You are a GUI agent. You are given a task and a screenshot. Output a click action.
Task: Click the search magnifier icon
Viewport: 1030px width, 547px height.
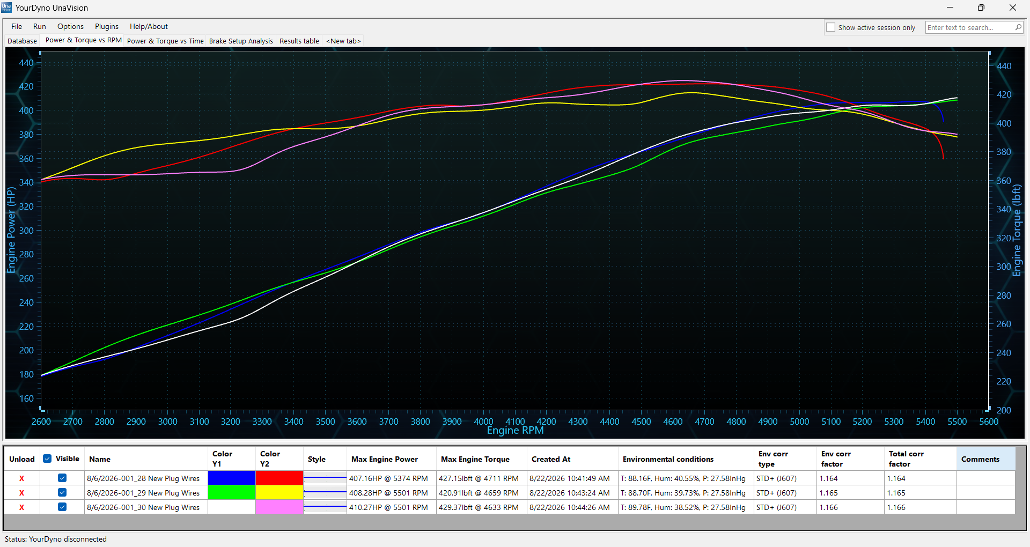coord(1018,27)
